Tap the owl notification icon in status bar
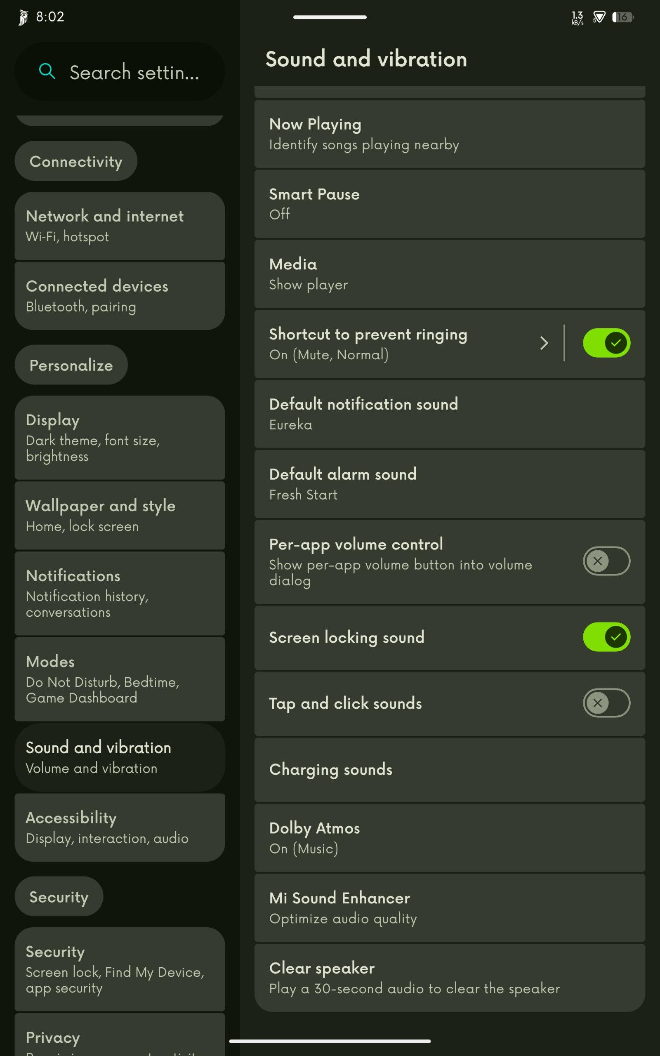The height and width of the screenshot is (1056, 660). [24, 17]
